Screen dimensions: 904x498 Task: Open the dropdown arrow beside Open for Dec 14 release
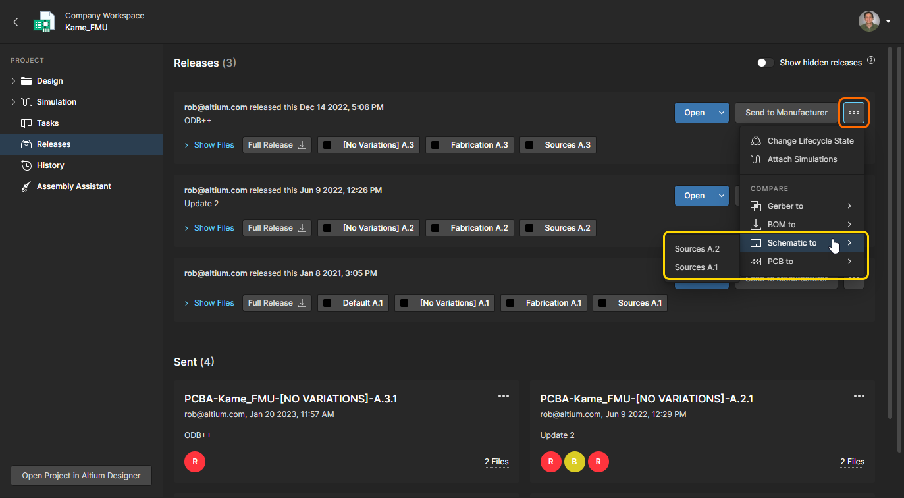(722, 113)
